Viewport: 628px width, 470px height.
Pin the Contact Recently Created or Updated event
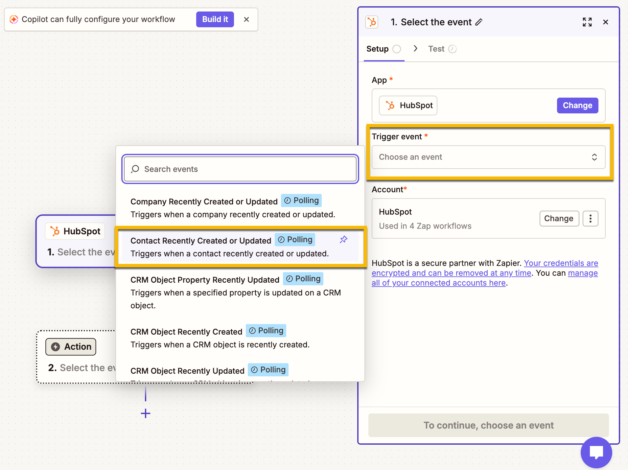pos(343,240)
